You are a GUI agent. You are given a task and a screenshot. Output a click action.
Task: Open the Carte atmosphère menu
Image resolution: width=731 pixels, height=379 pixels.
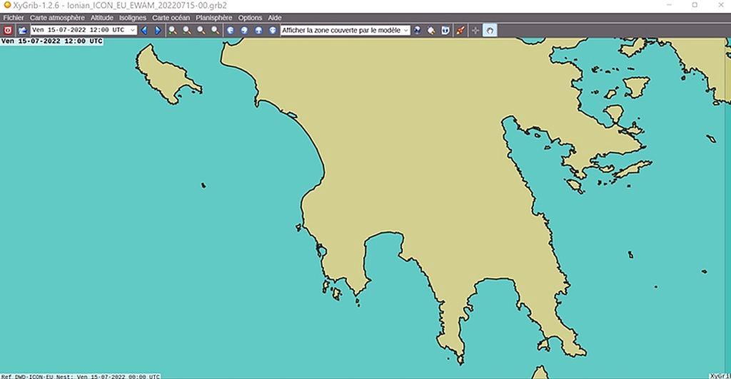click(57, 18)
